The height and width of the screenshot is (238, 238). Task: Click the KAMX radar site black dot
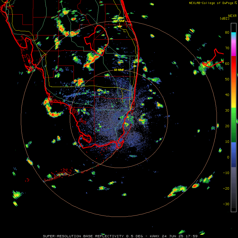click(119, 119)
